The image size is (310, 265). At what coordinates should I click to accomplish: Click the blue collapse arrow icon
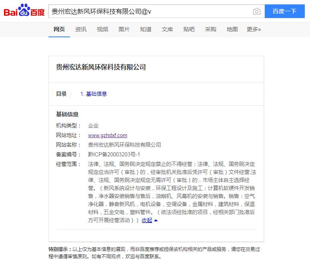(x=156, y=220)
